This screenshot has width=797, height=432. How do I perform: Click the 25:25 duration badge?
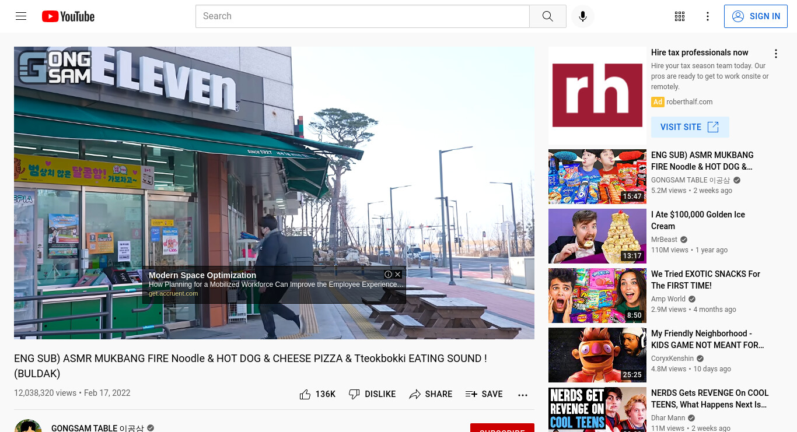632,375
